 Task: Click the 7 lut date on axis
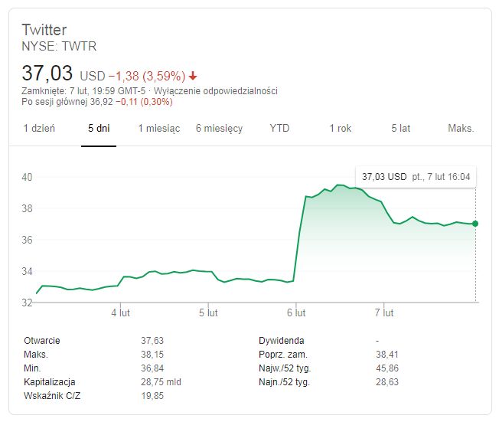[x=384, y=313]
